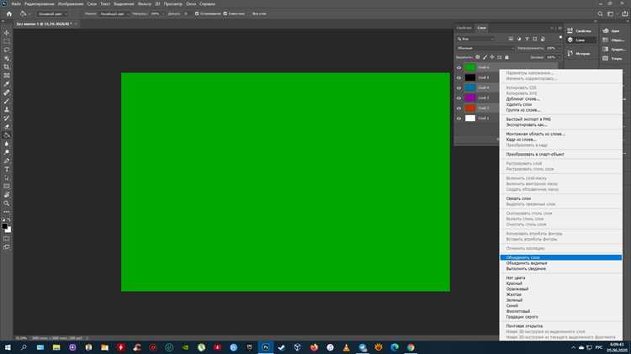
Task: Open the options bar opacity slider arrow
Action: [x=163, y=13]
